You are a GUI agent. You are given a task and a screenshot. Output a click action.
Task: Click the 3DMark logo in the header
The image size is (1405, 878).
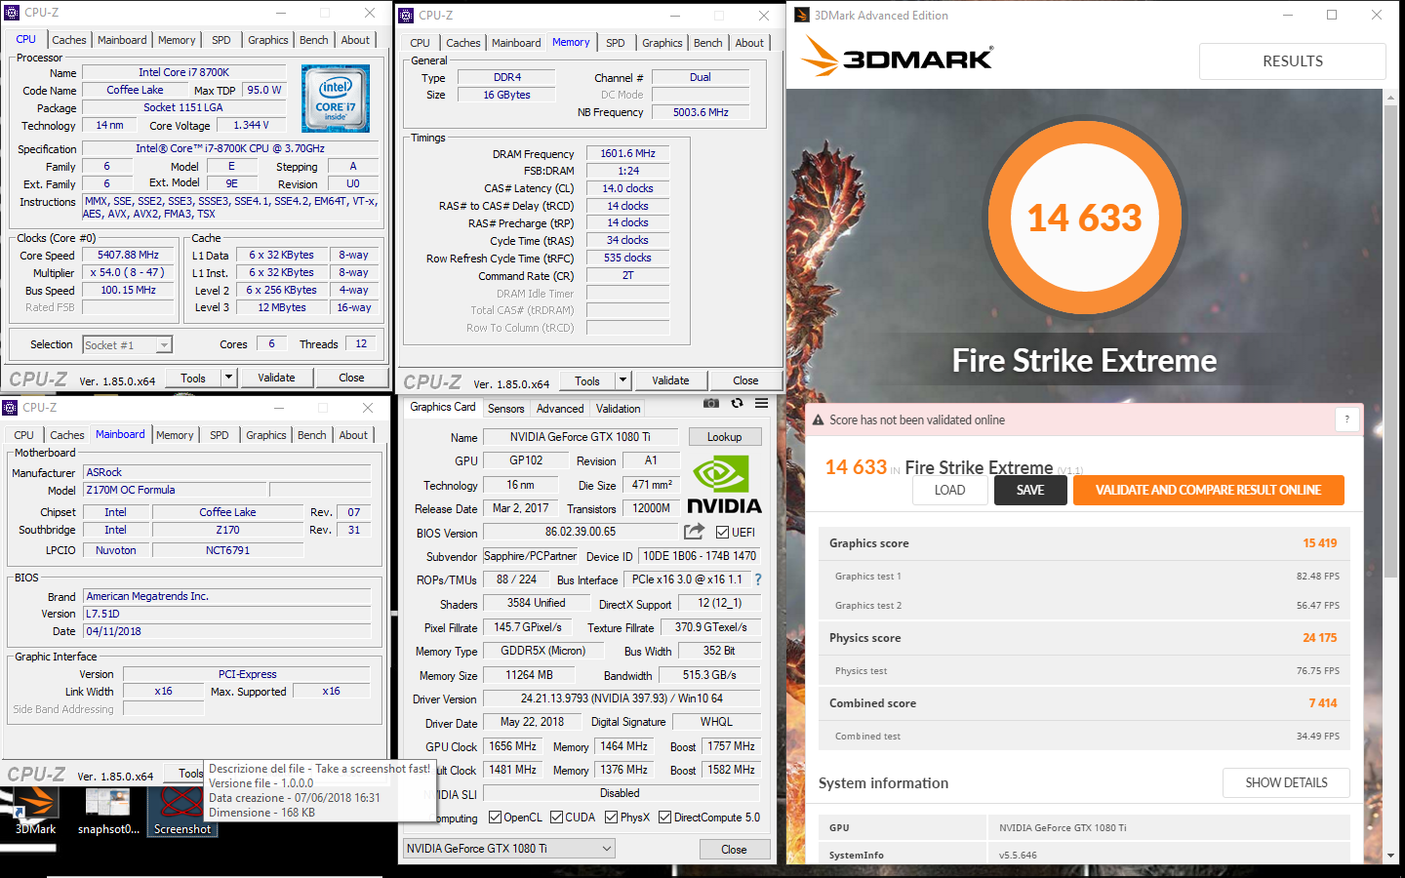pyautogui.click(x=897, y=57)
